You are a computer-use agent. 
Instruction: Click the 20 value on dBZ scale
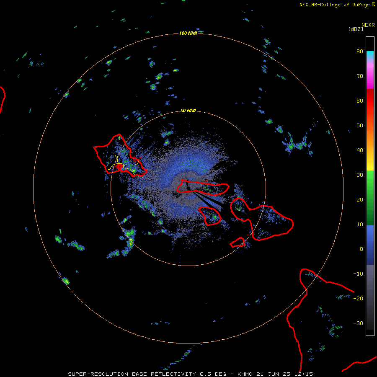pos(360,200)
